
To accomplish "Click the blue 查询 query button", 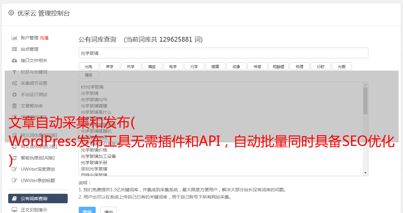I will [x=87, y=210].
